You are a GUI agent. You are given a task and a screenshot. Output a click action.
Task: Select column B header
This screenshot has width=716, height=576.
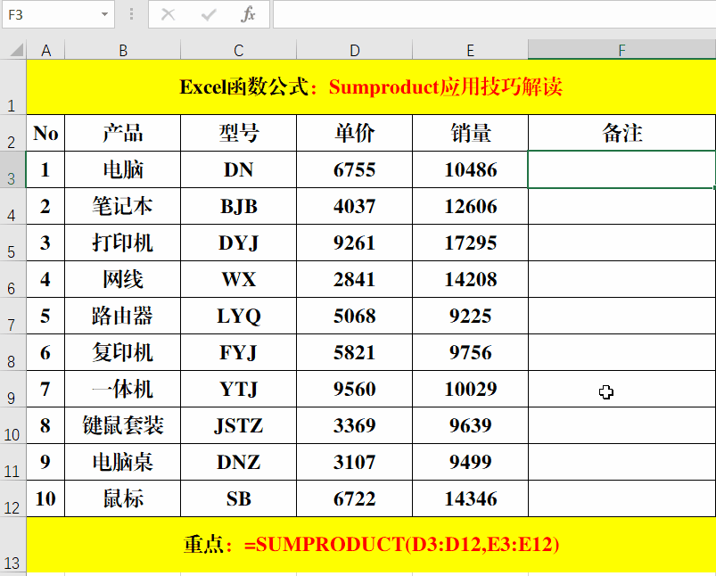123,50
